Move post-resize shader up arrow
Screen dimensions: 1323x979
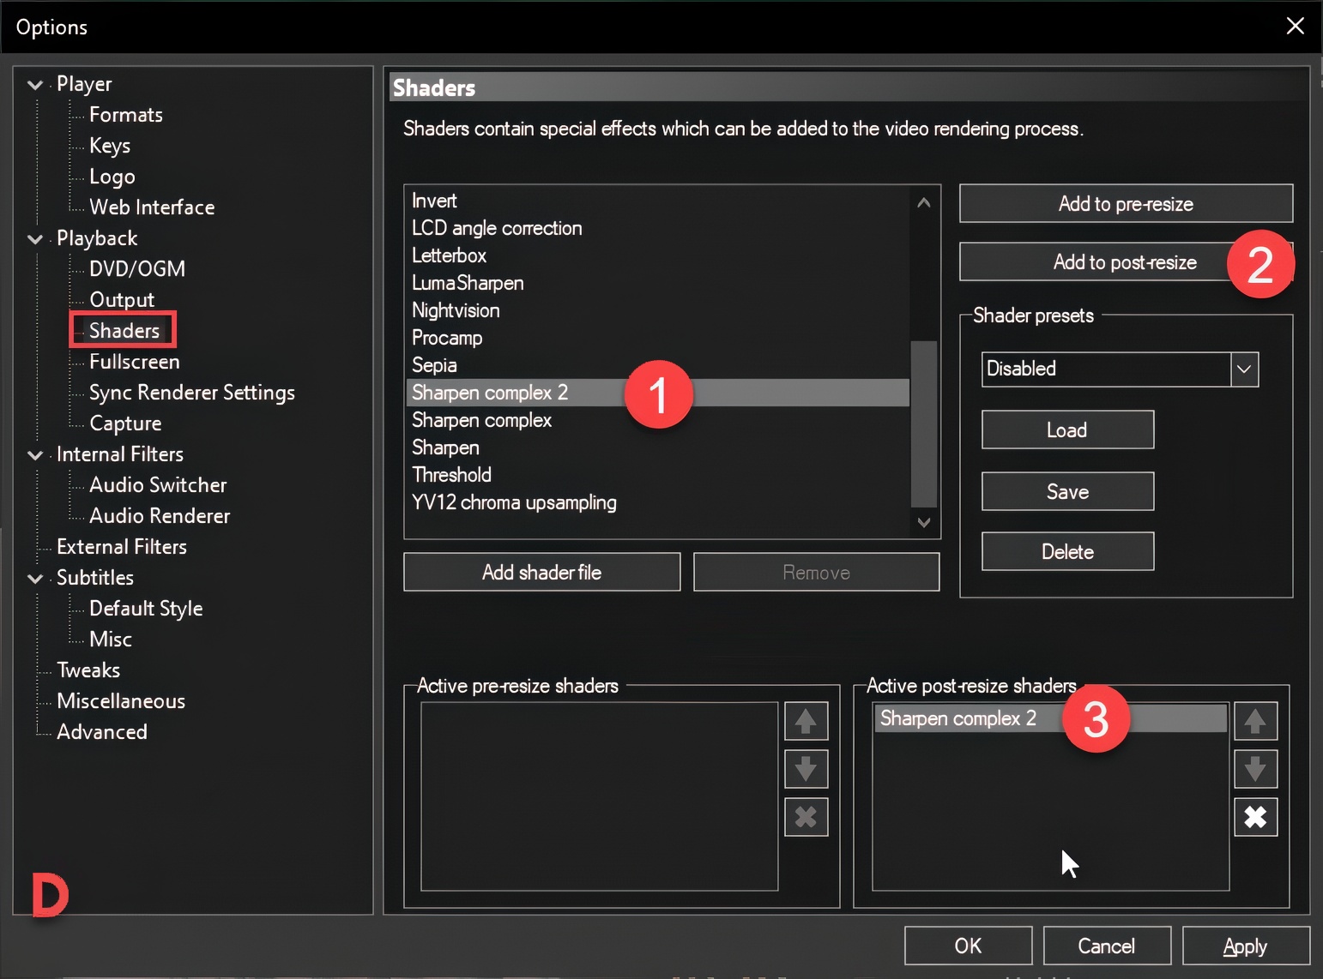tap(1255, 721)
